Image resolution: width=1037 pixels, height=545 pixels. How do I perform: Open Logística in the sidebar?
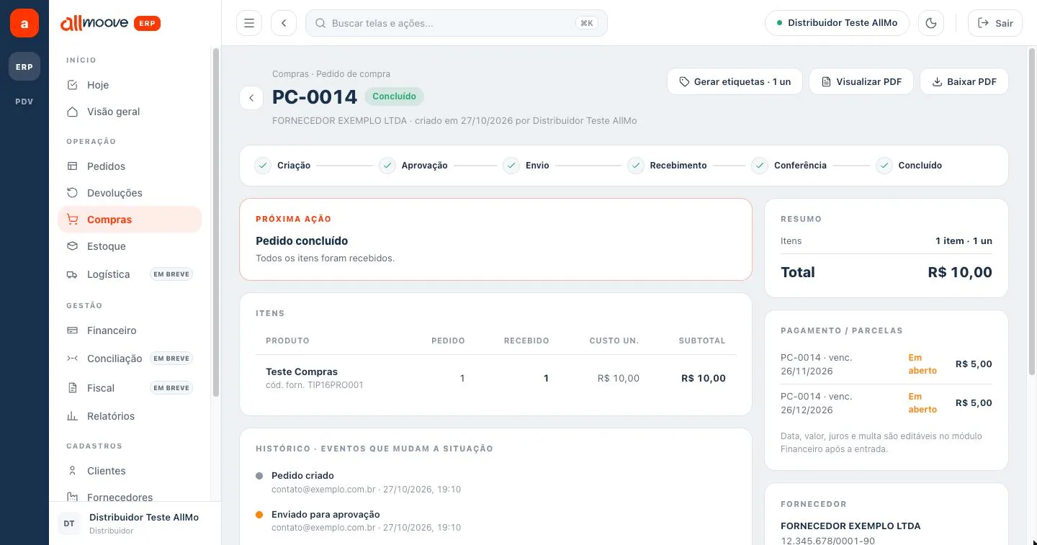[130, 274]
